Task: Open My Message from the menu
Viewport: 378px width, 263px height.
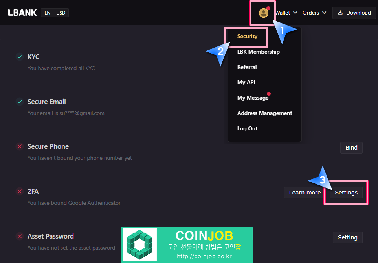Action: (x=253, y=98)
